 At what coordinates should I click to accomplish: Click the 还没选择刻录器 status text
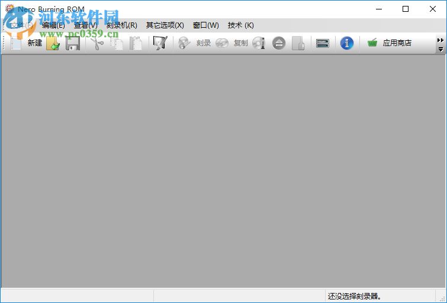[355, 296]
